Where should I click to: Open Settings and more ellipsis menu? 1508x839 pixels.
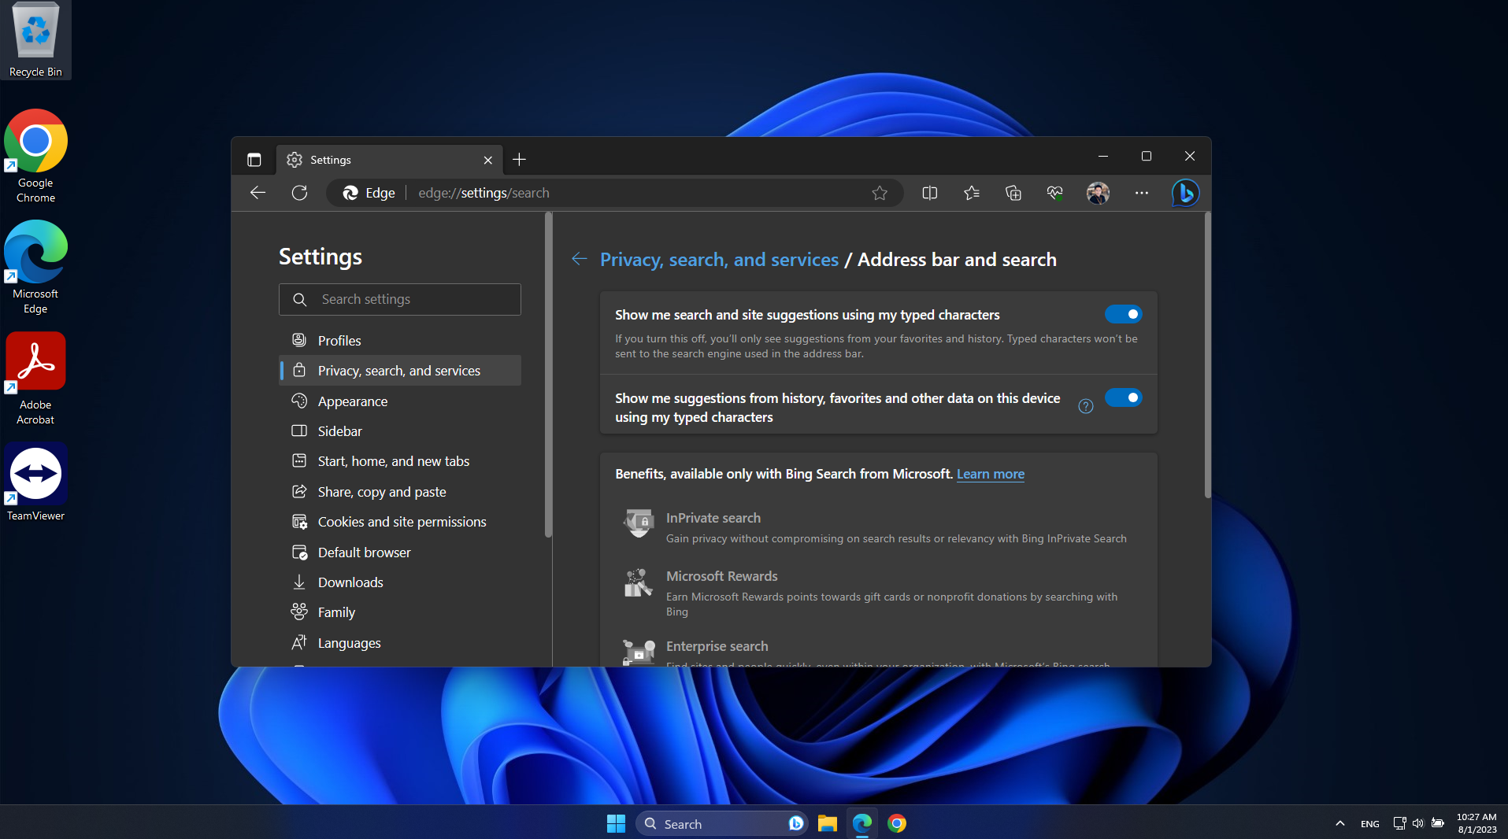click(x=1141, y=193)
